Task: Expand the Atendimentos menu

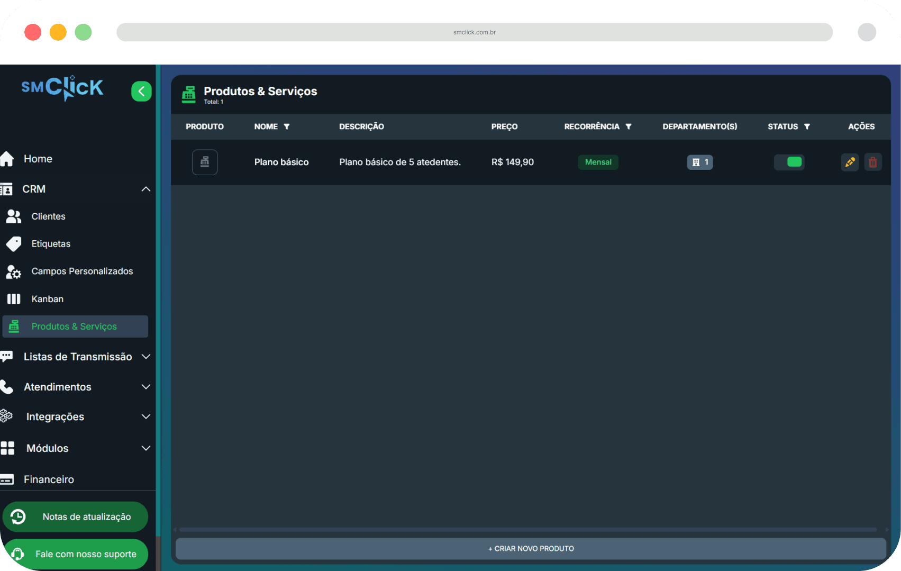Action: [145, 387]
